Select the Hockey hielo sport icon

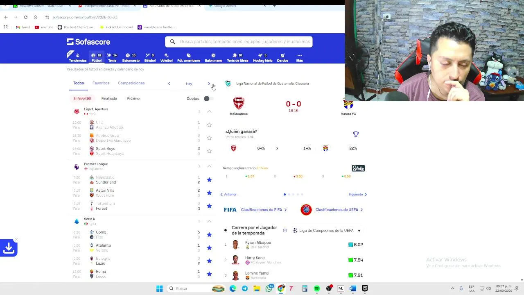(x=262, y=57)
